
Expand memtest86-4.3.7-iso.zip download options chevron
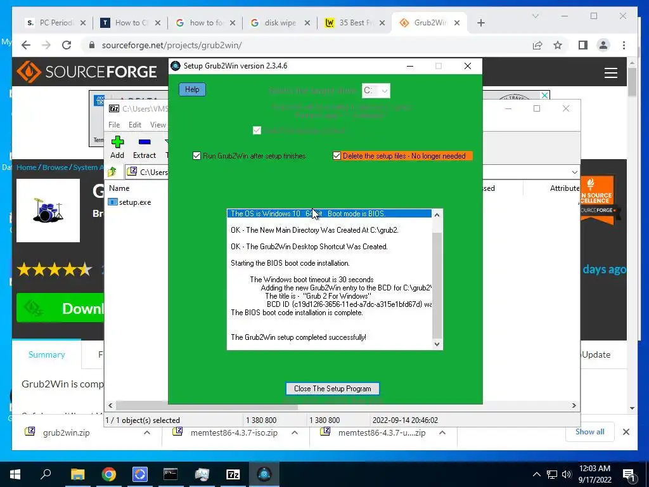[295, 432]
